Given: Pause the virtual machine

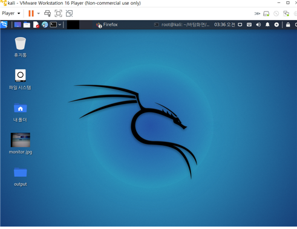Looking at the screenshot, I should (31, 13).
